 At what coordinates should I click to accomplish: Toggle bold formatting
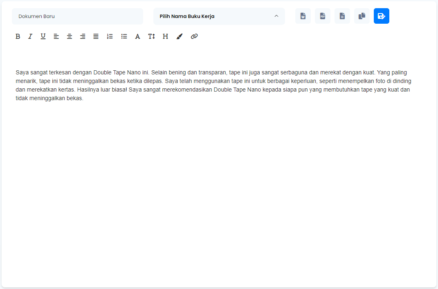pos(18,36)
